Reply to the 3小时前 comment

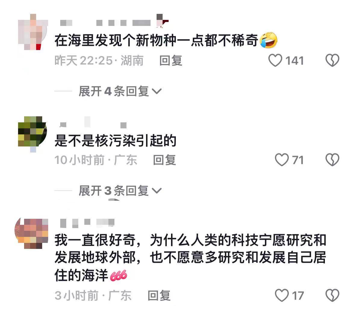pyautogui.click(x=159, y=296)
